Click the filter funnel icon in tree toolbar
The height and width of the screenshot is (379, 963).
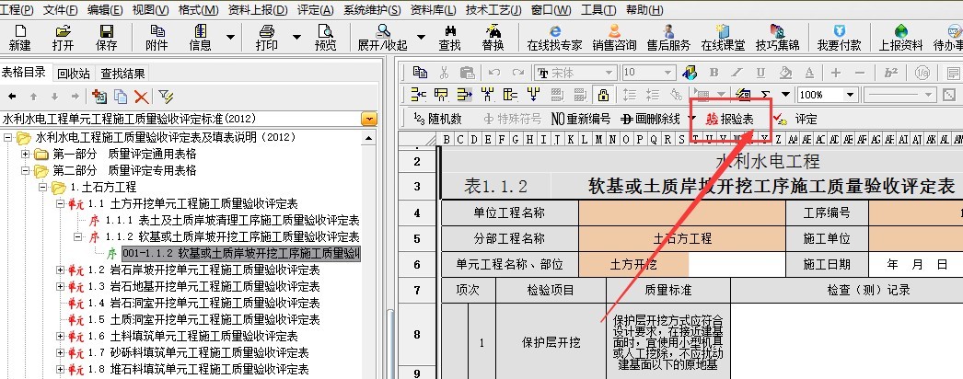click(166, 97)
